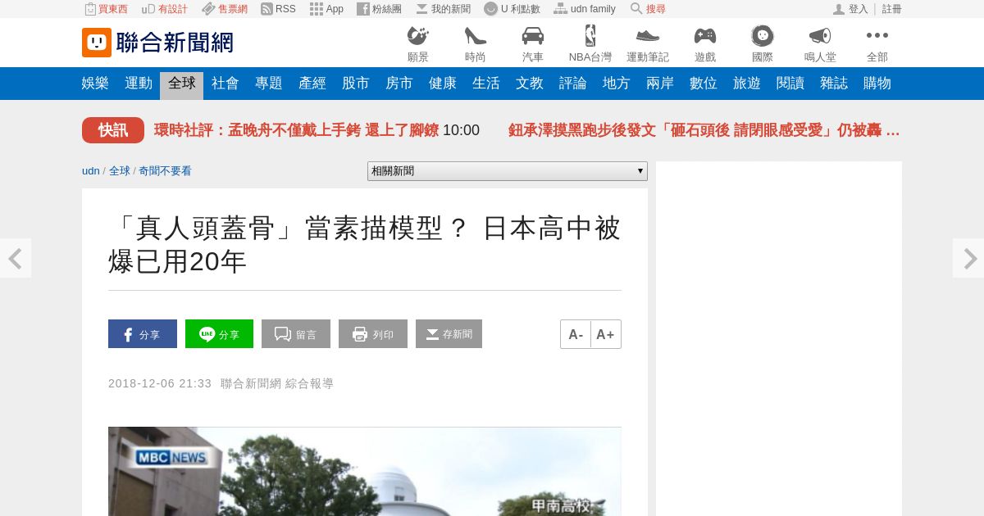Image resolution: width=984 pixels, height=516 pixels.
Task: Select the 娛樂 navigation tab
Action: [95, 84]
